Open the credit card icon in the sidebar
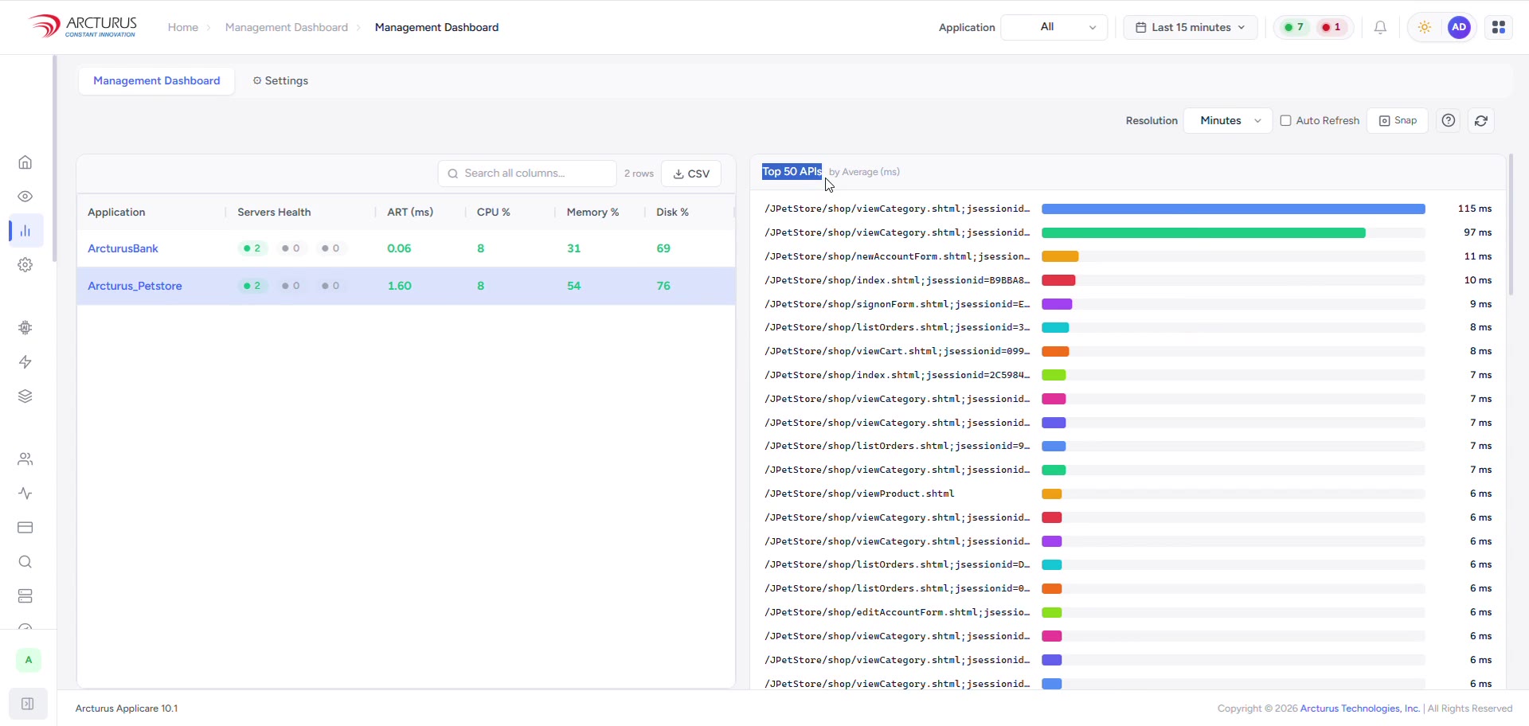The image size is (1529, 726). [25, 528]
